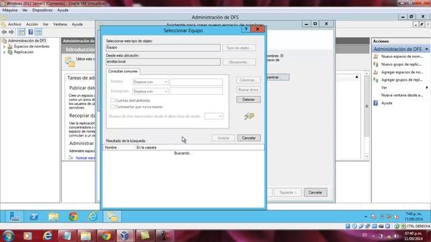
Task: Click the help question mark in Seleccionar Equipo
Action: [246, 29]
